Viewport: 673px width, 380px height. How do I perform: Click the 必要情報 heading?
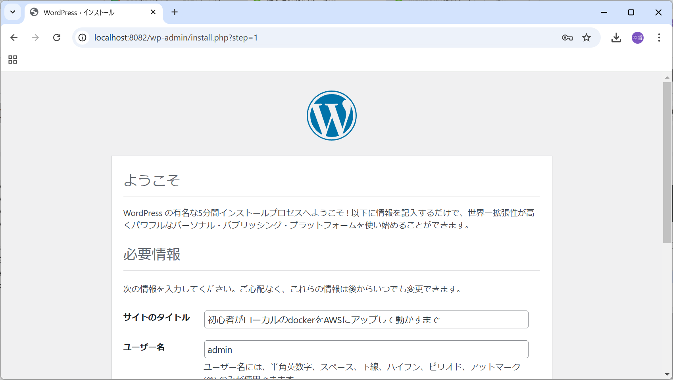(152, 254)
